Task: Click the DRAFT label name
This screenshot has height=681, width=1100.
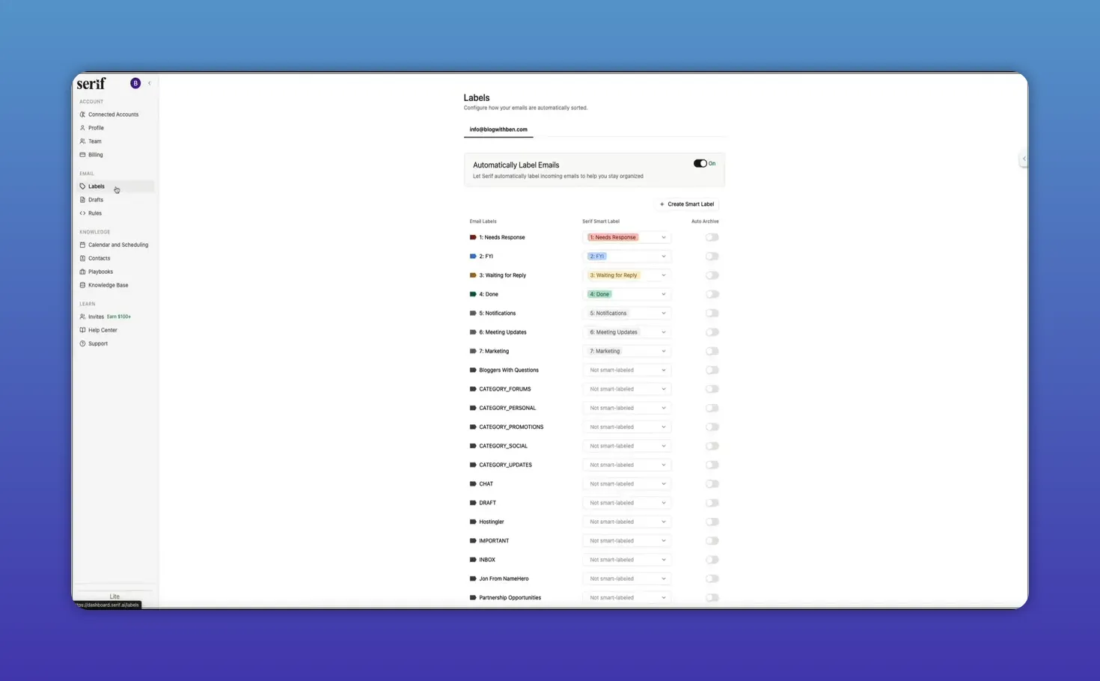Action: pos(488,503)
